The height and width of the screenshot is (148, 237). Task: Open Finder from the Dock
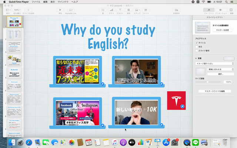pyautogui.click(x=11, y=142)
